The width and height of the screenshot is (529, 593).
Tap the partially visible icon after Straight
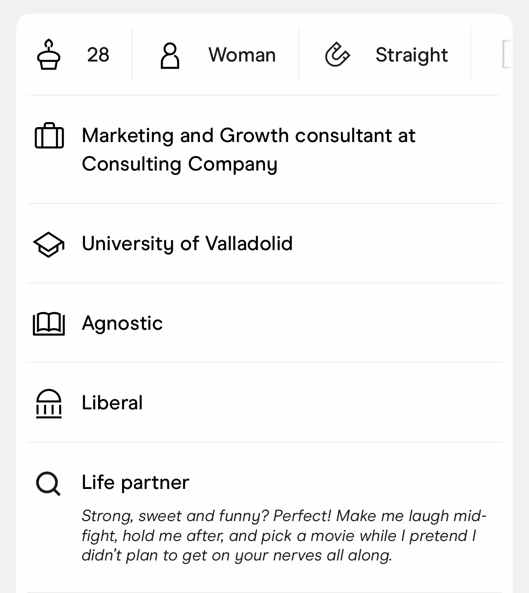[x=507, y=54]
